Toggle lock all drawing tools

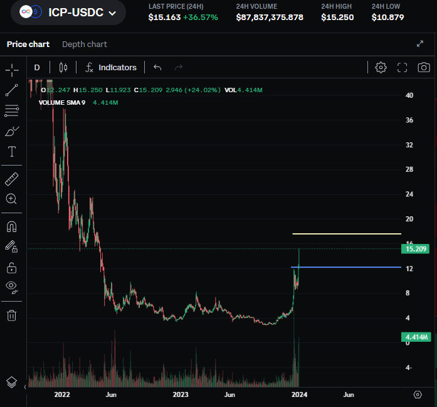[x=12, y=268]
